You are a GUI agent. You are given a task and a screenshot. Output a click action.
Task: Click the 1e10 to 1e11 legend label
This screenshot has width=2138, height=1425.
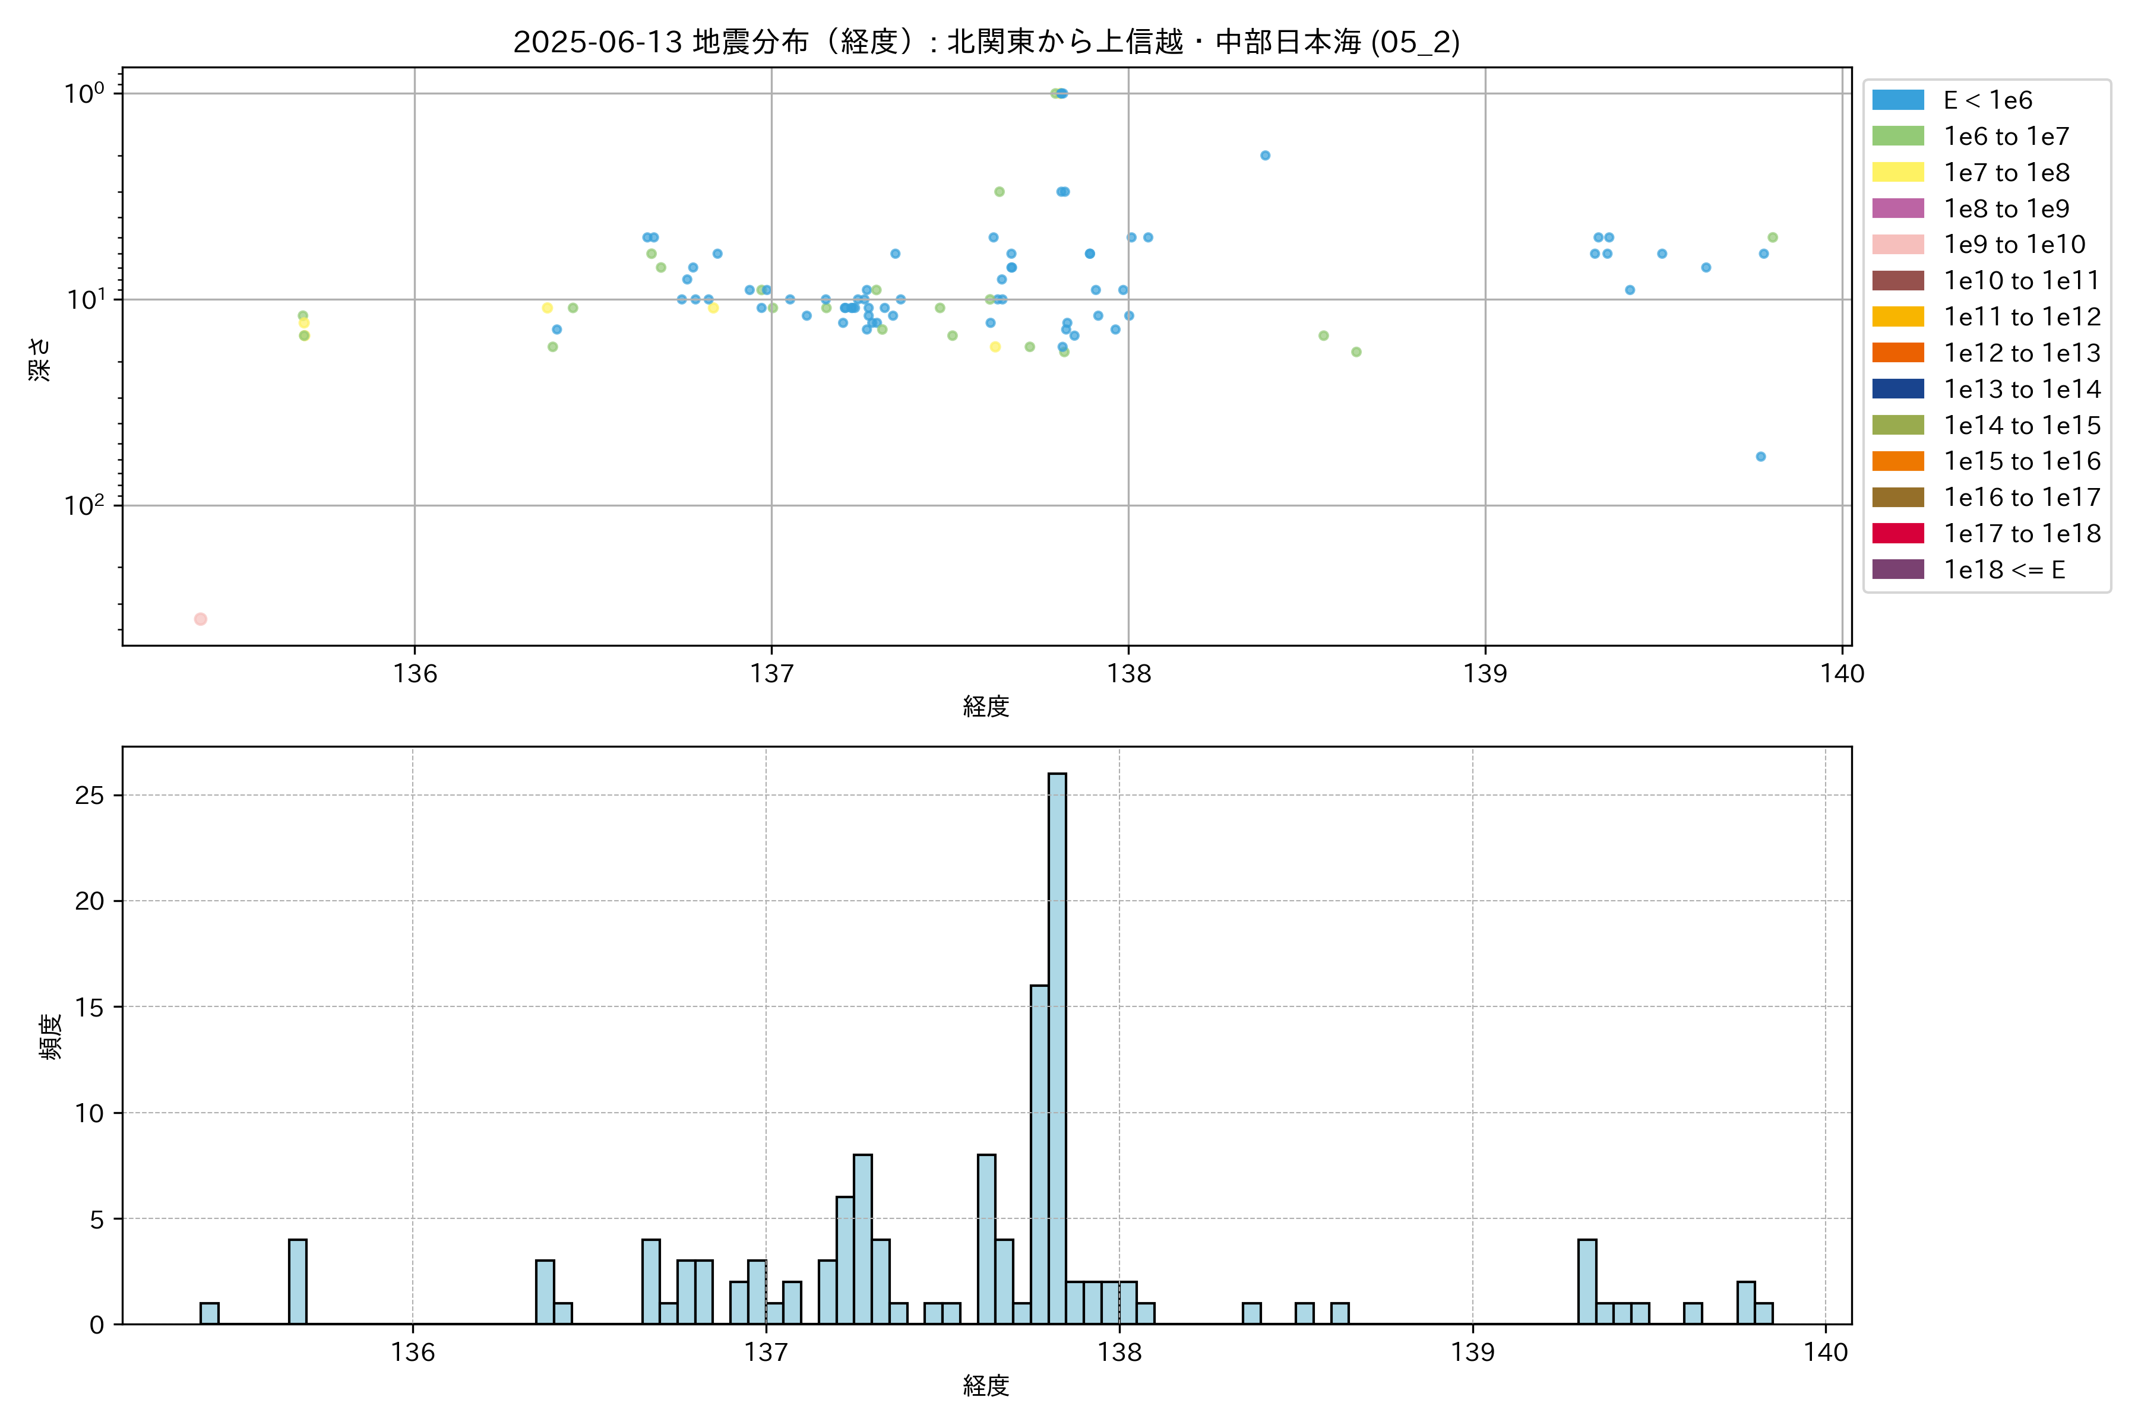pos(2021,281)
